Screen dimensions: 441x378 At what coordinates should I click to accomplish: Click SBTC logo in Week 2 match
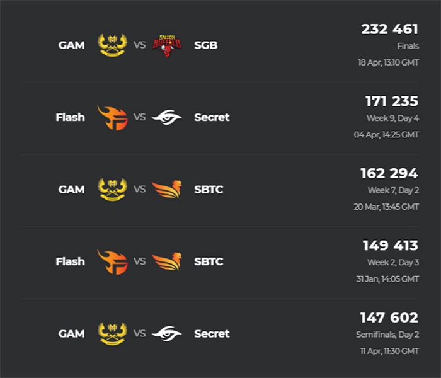pyautogui.click(x=167, y=261)
